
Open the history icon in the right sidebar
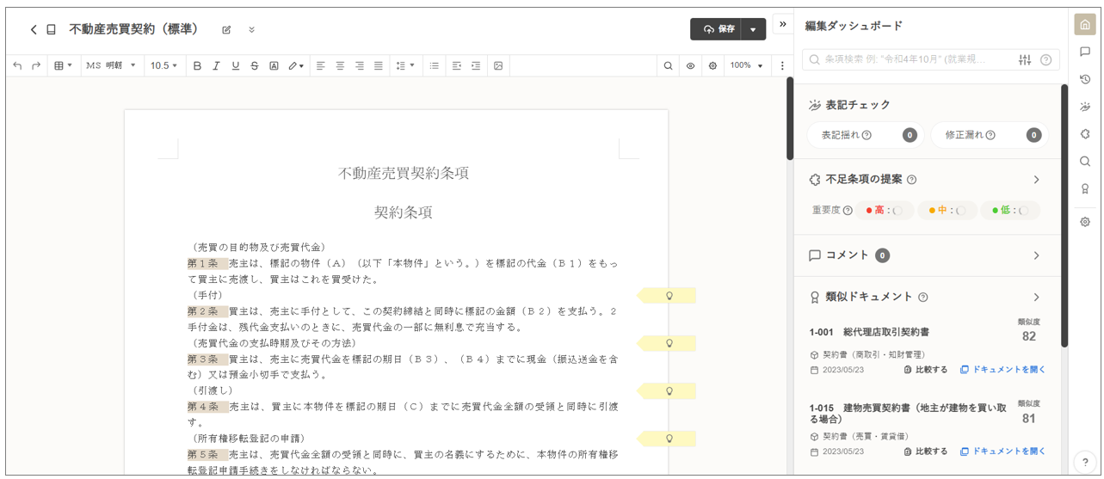point(1085,79)
